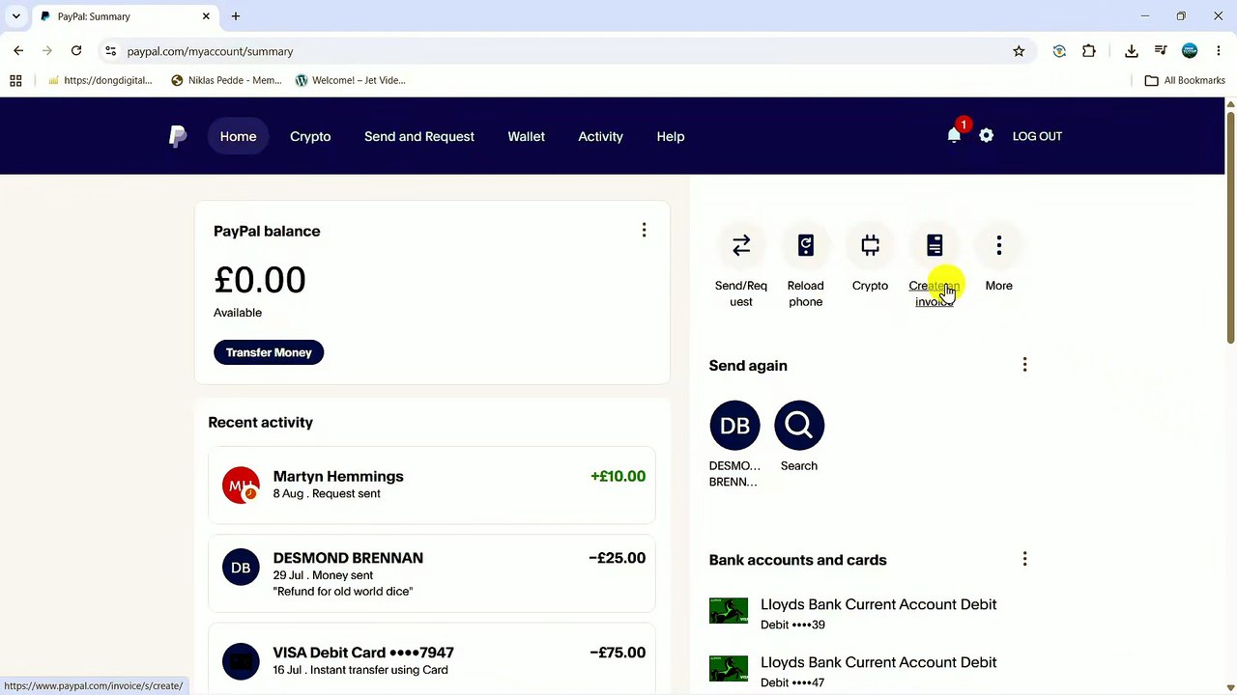Reload the page with the refresh icon

tap(76, 51)
